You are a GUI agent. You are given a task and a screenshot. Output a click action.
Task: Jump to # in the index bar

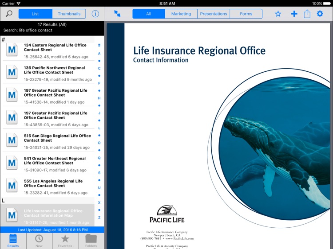click(x=99, y=45)
